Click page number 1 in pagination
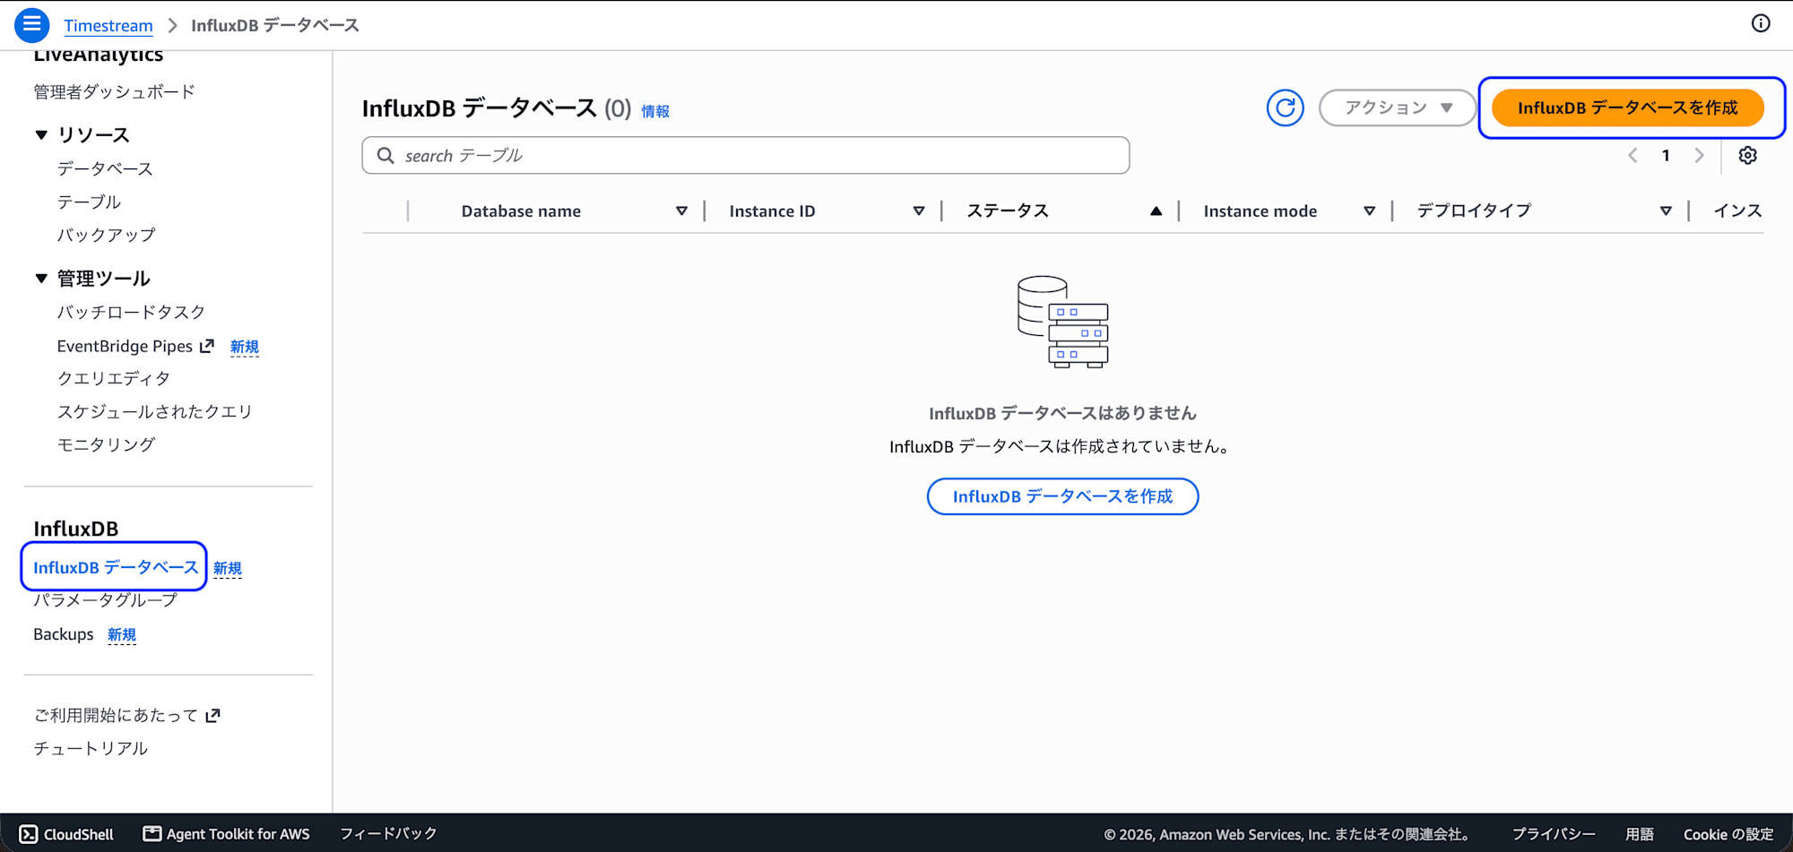 (x=1666, y=156)
